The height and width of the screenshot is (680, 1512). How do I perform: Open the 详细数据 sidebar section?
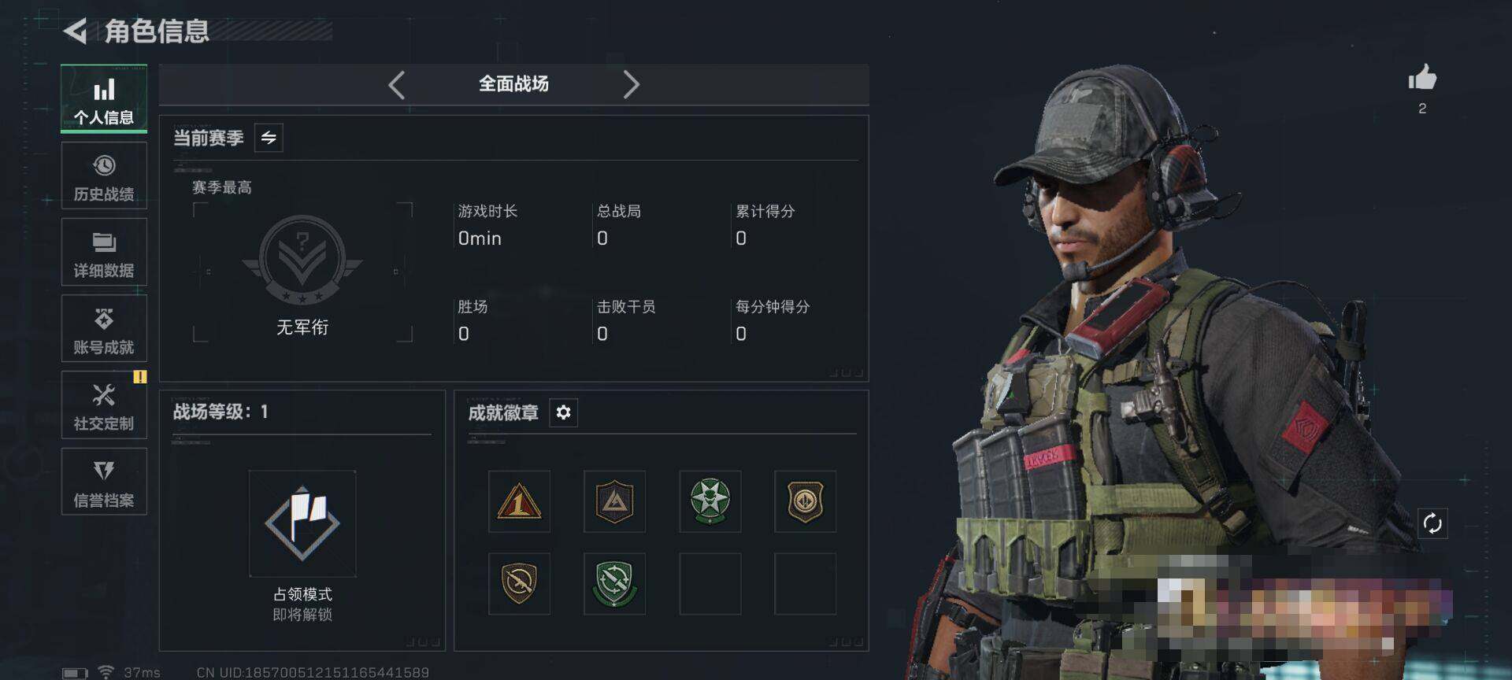point(104,252)
